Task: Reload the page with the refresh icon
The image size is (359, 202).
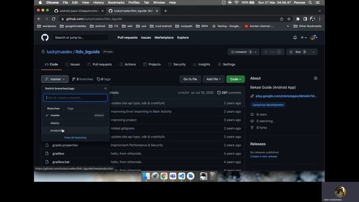Action: click(x=54, y=19)
